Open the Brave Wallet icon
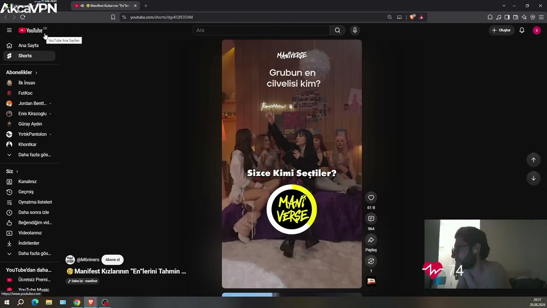This screenshot has height=308, width=547. pyautogui.click(x=515, y=17)
